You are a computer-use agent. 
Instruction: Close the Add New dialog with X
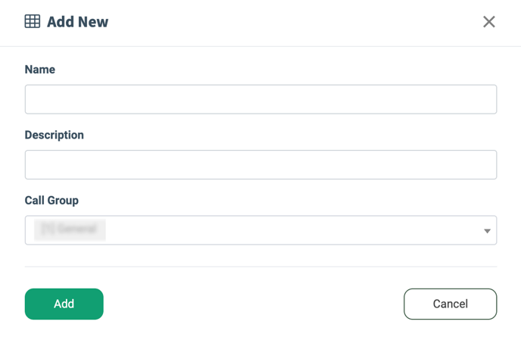pyautogui.click(x=488, y=22)
